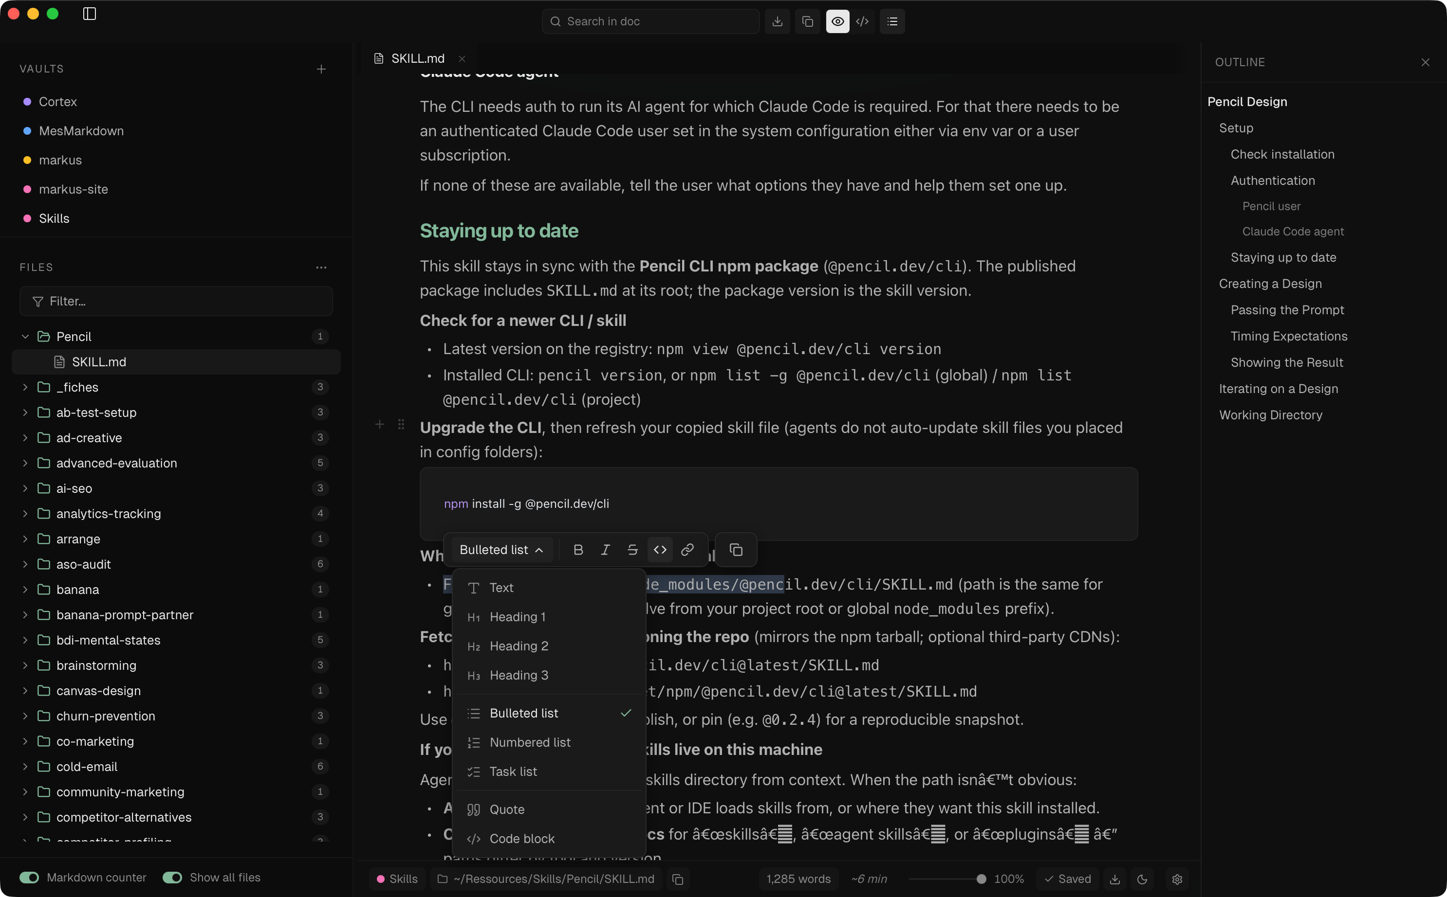Apply italic from the floating toolbar
This screenshot has width=1447, height=897.
coord(606,550)
